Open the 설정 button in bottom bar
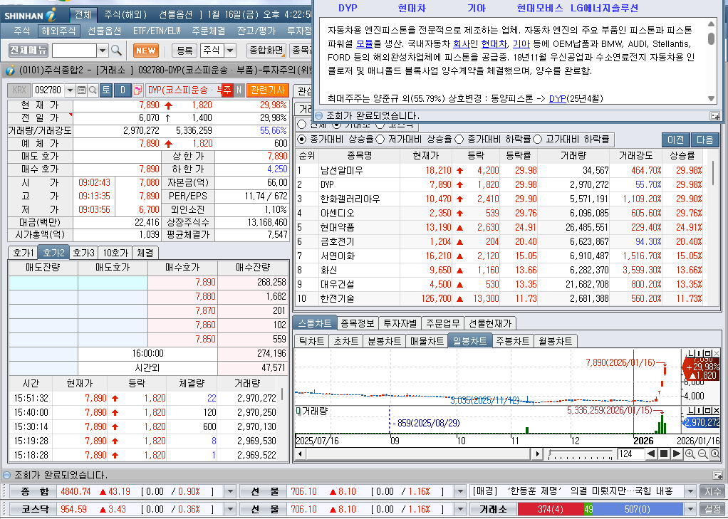Image resolution: width=728 pixels, height=519 pixels. point(712,509)
